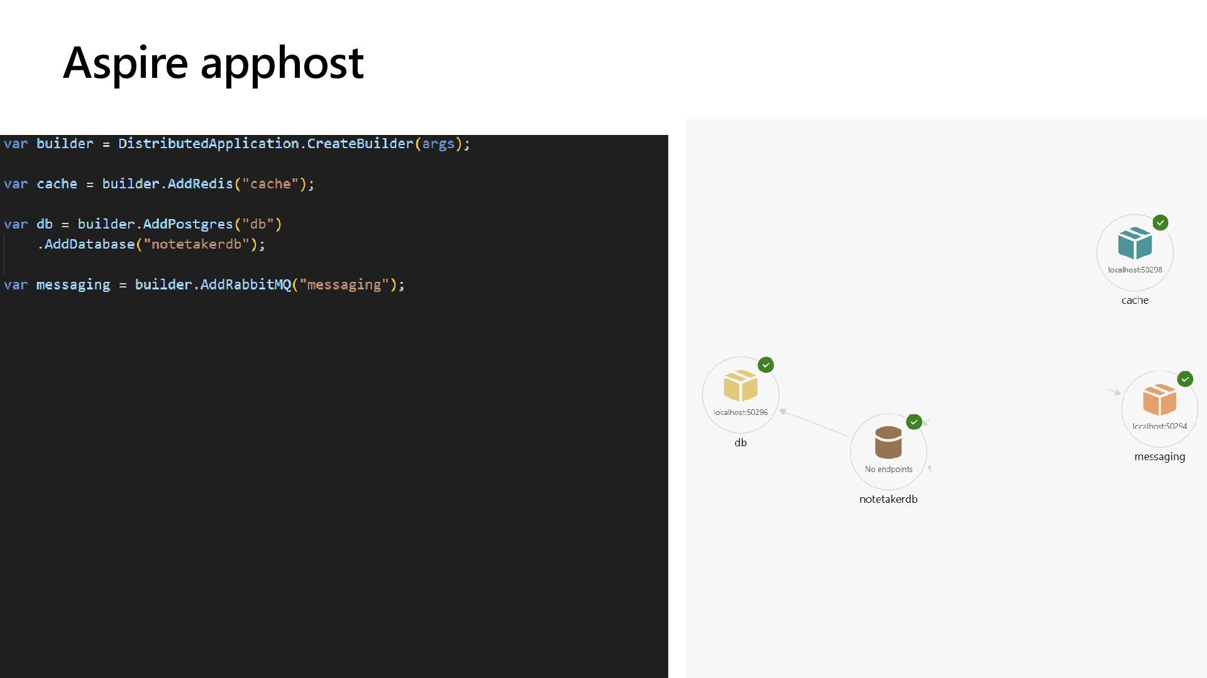Click AddRedis in the code editor
Viewport: 1207px width, 678px height.
(x=200, y=184)
